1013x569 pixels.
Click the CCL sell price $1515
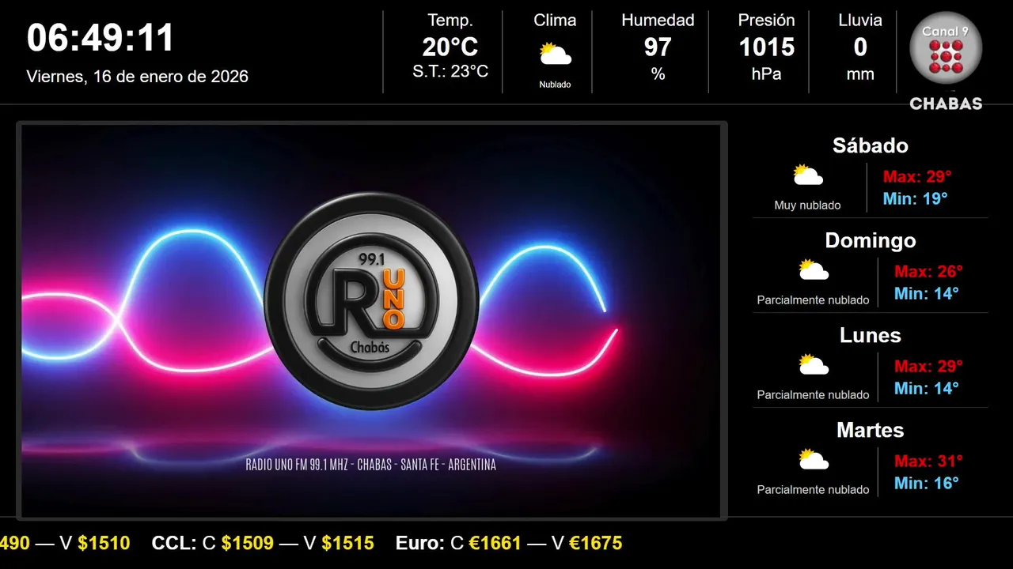347,543
